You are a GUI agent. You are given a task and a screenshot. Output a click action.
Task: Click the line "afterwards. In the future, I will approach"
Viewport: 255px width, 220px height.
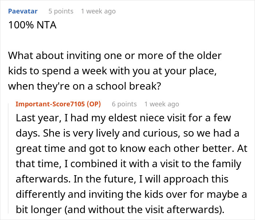[x=121, y=178]
